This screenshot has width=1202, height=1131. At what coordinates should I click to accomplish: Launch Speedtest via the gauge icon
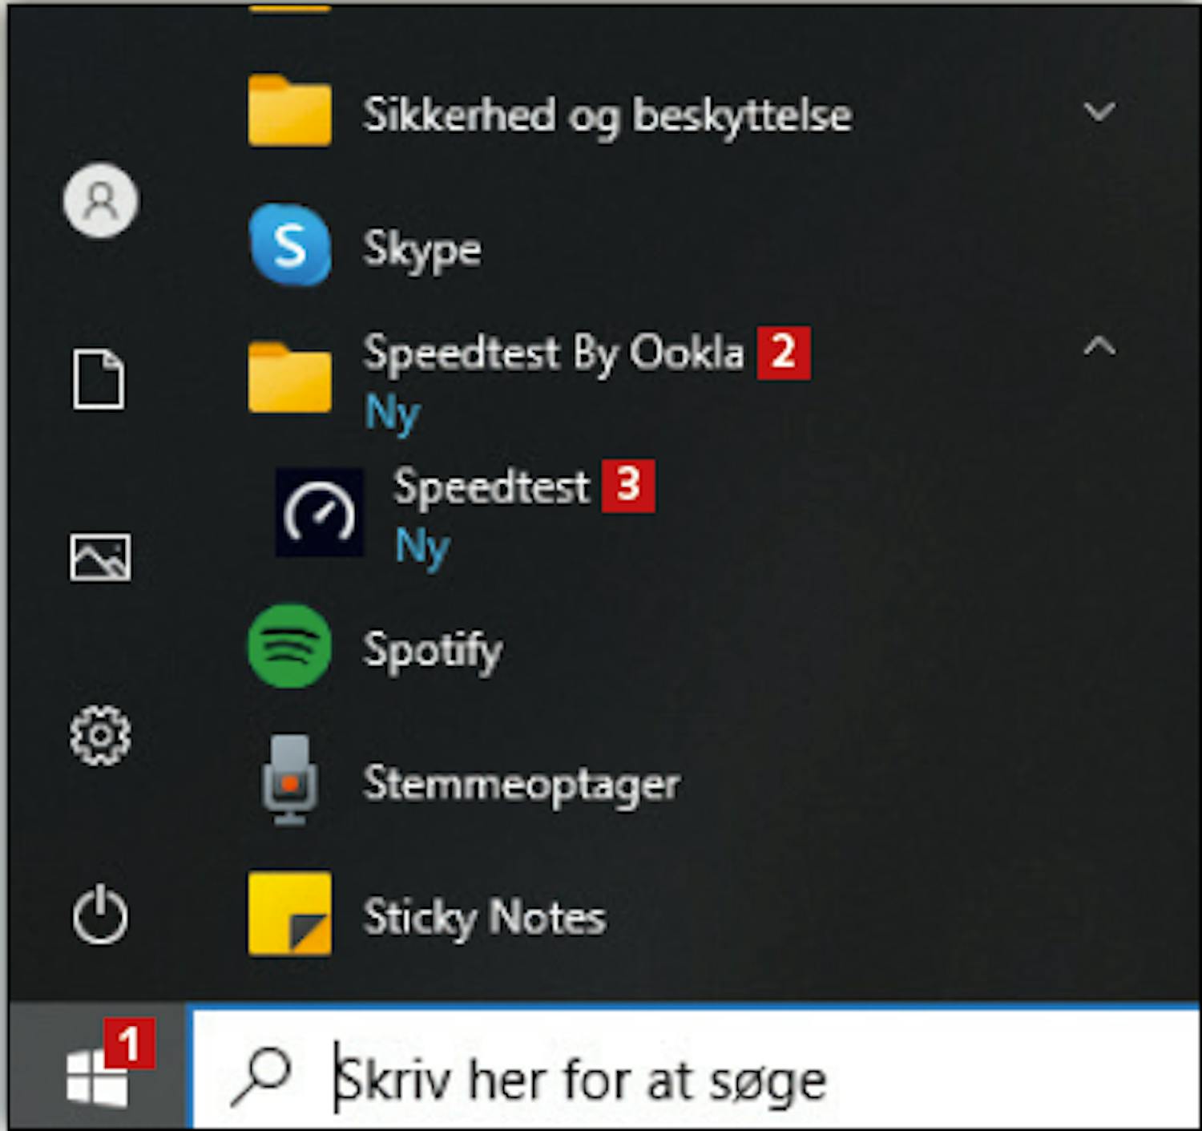pyautogui.click(x=319, y=513)
